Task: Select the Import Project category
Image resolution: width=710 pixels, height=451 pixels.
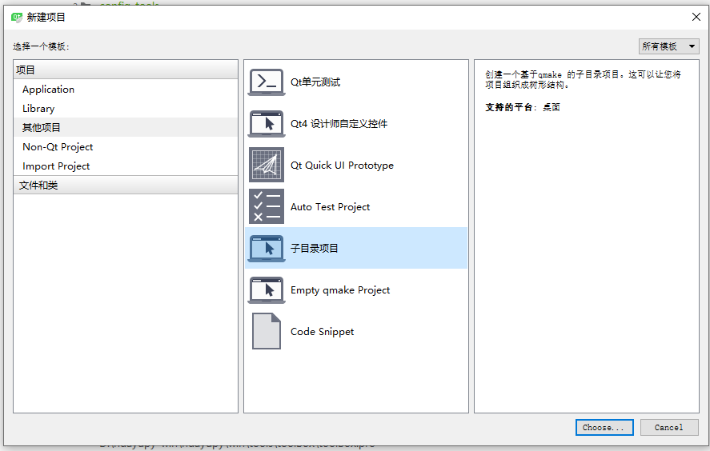Action: click(x=126, y=166)
